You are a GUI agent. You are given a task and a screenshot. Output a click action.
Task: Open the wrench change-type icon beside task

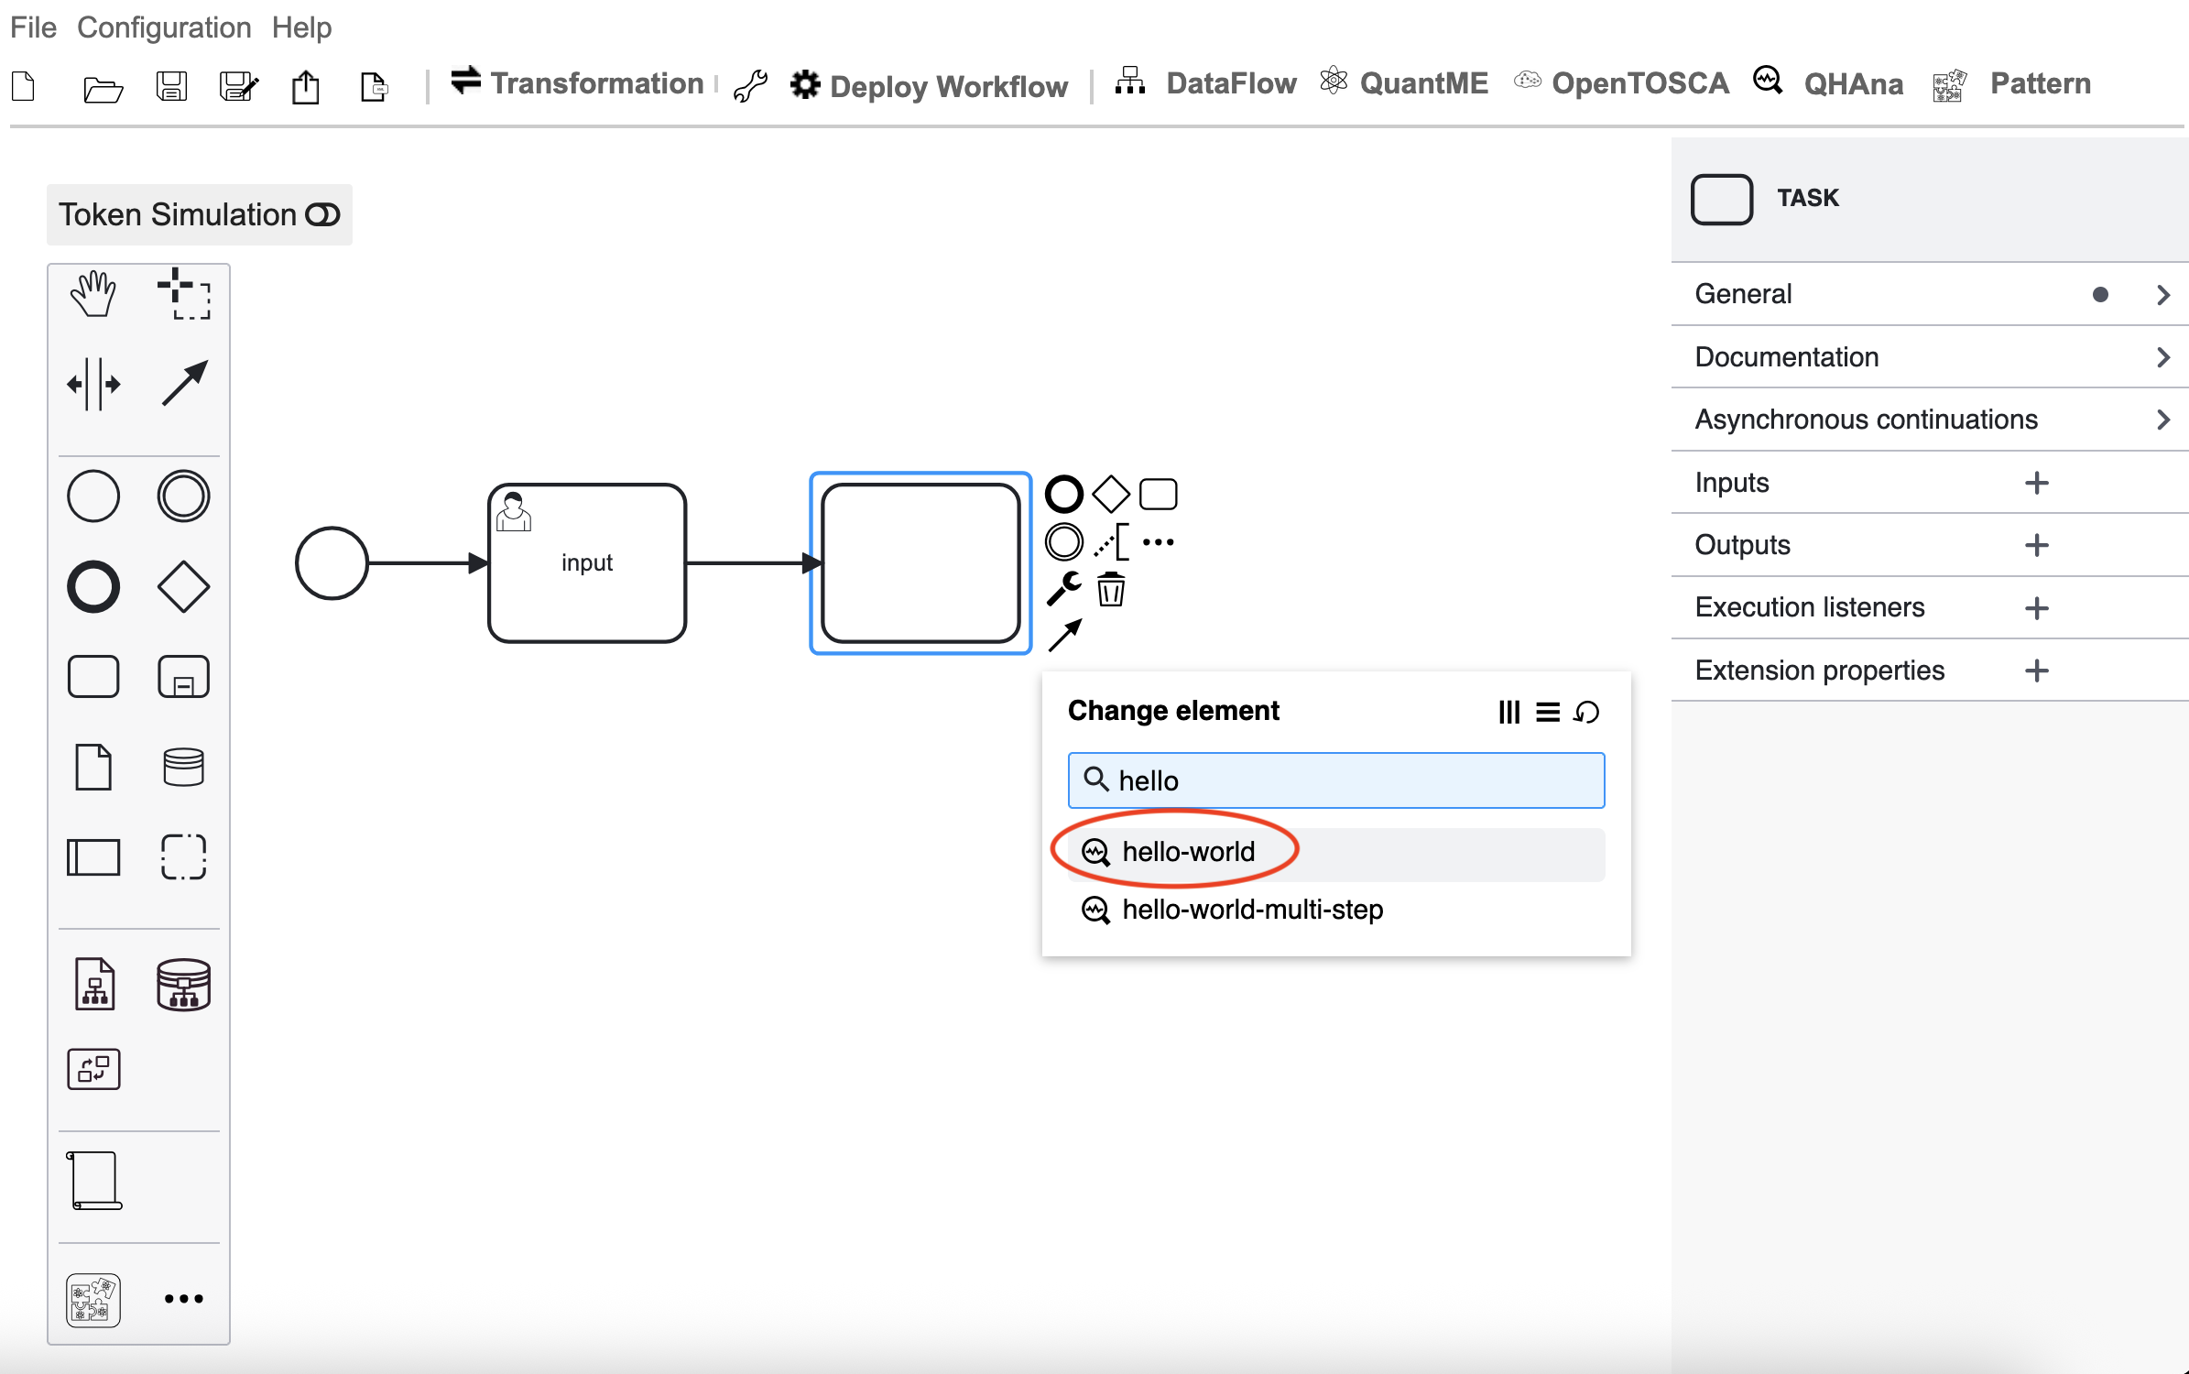1063,589
